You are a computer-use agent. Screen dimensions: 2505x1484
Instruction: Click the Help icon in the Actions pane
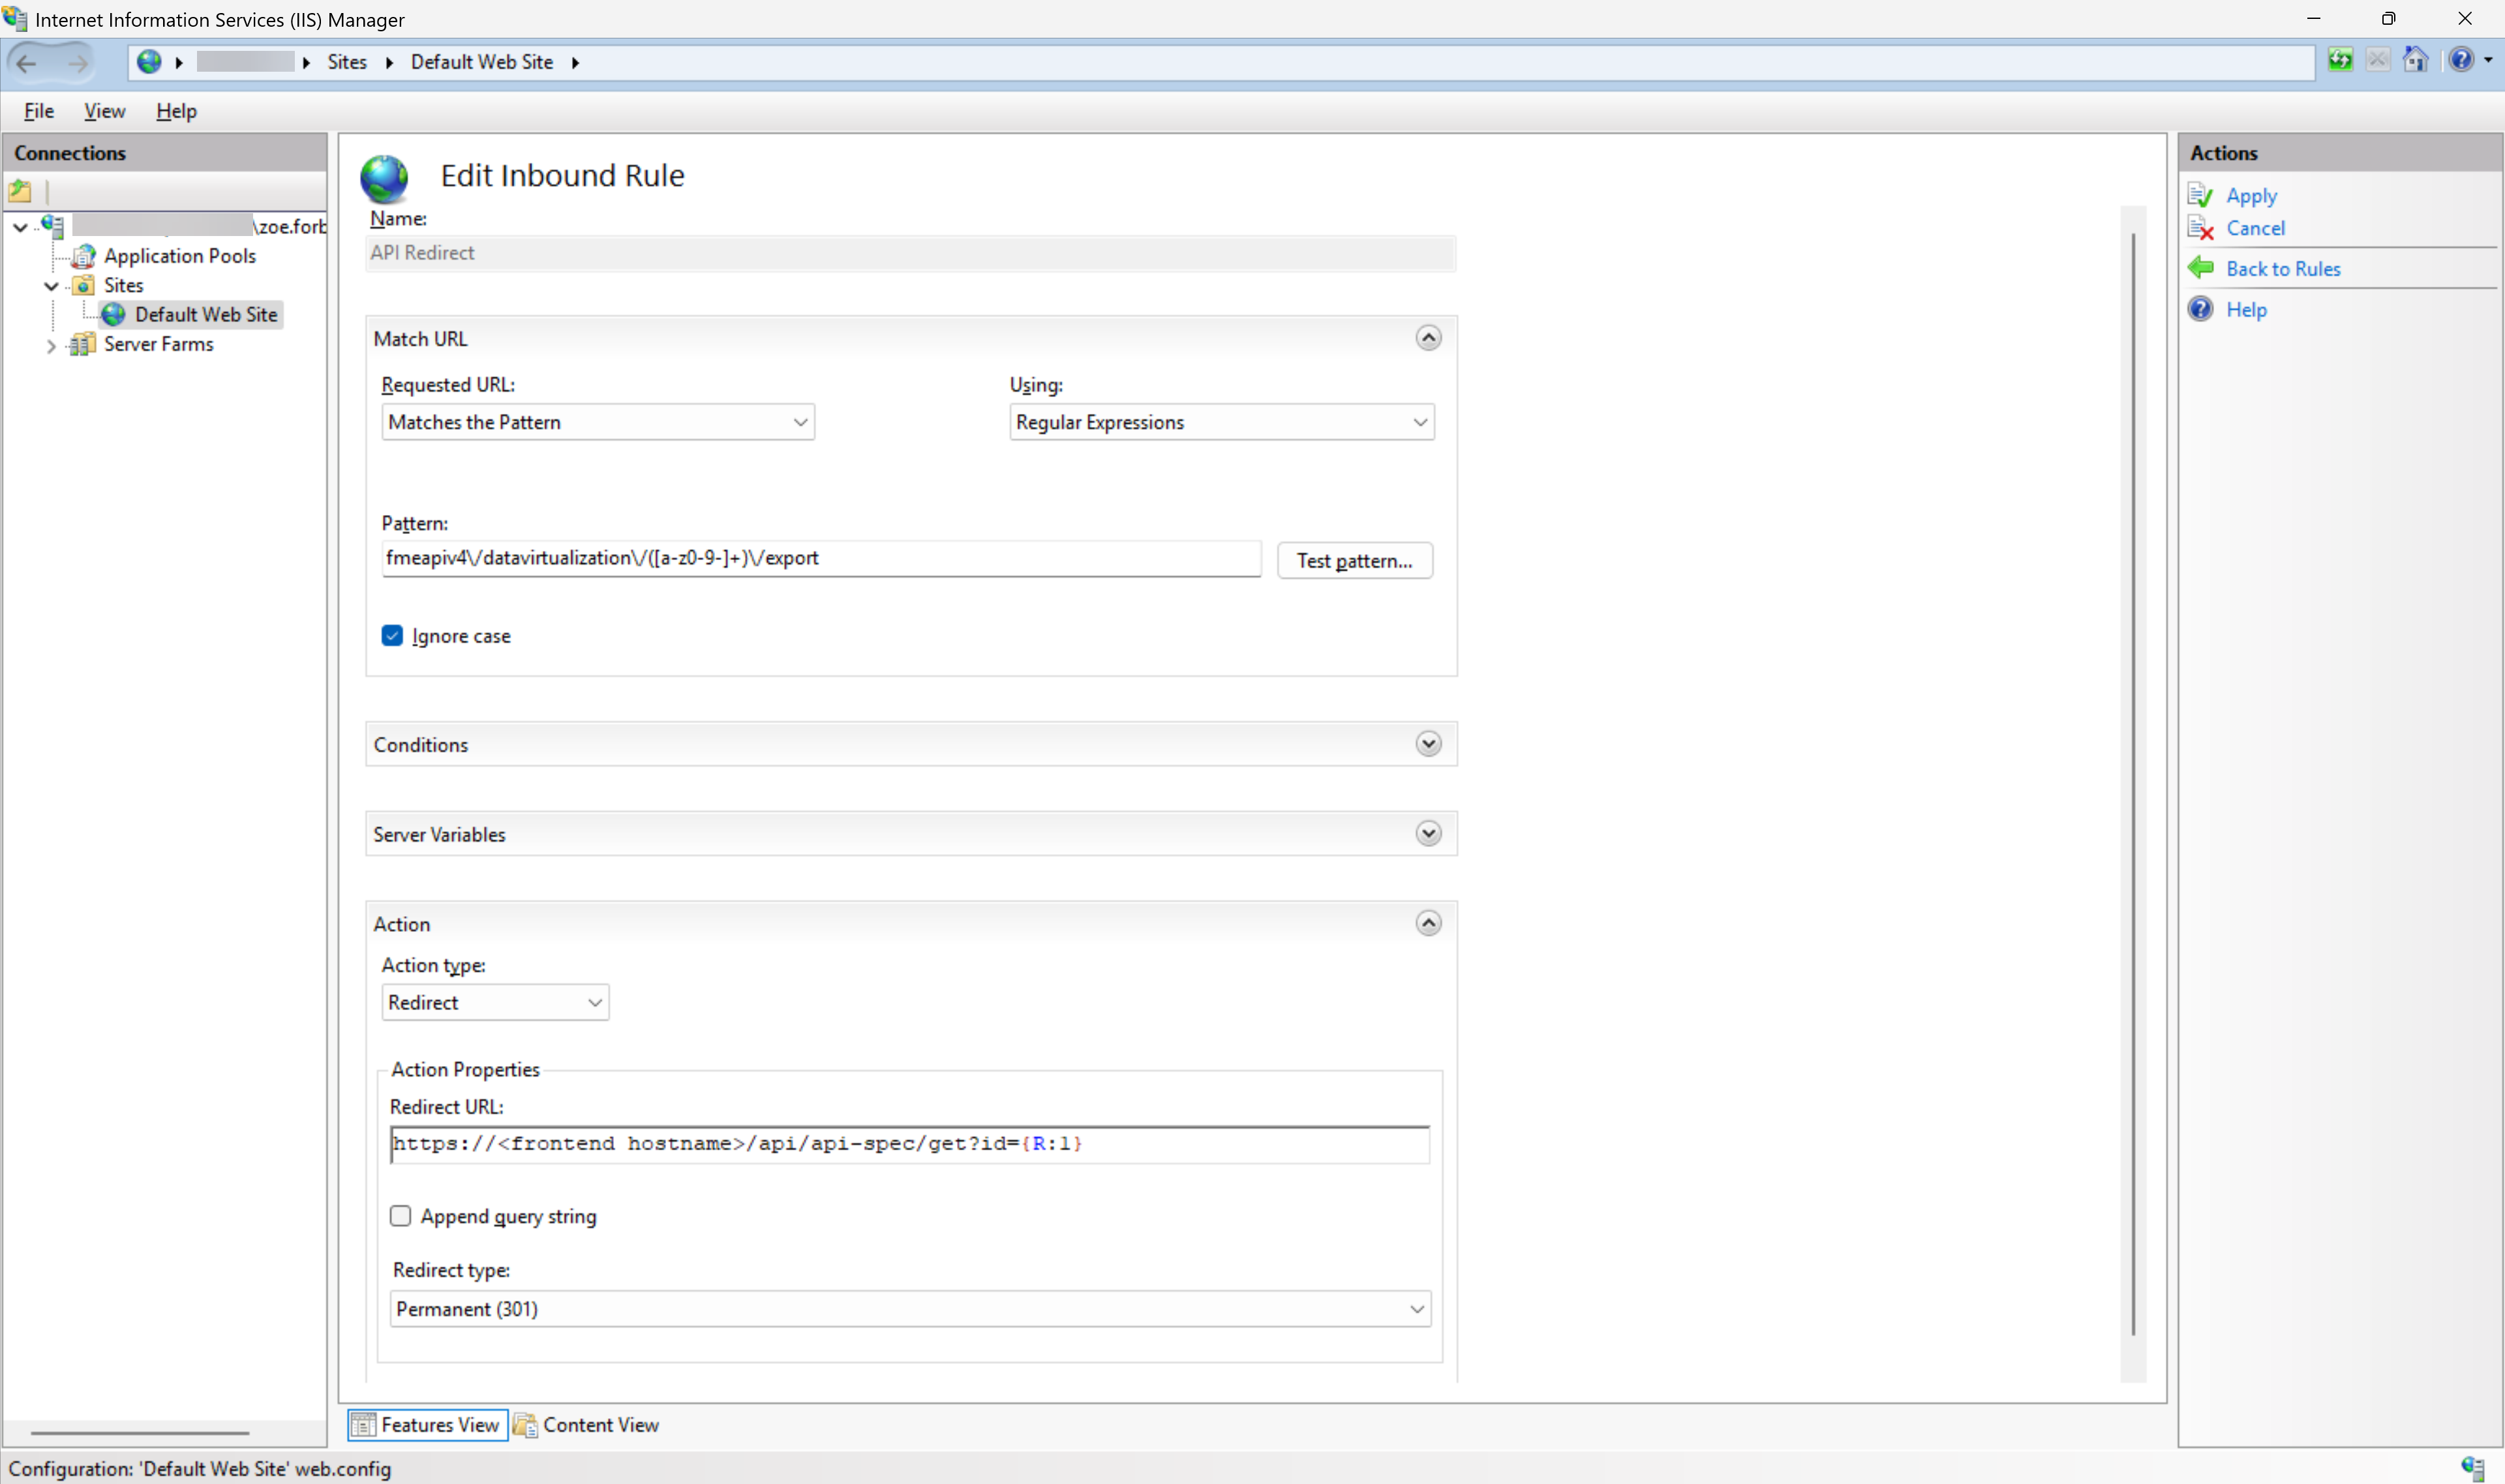pos(2201,309)
